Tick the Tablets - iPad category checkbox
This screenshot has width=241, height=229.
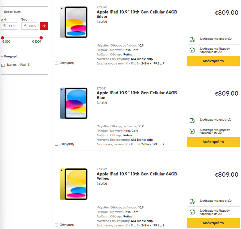[x=3, y=65]
